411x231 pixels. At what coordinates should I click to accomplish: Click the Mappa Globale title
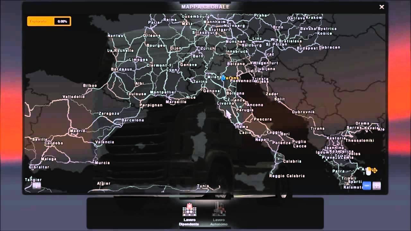[205, 7]
